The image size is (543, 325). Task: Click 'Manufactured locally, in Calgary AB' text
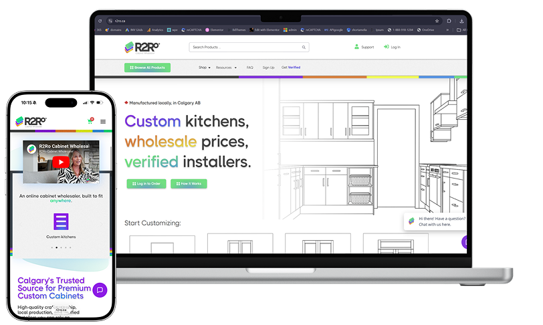(x=165, y=103)
